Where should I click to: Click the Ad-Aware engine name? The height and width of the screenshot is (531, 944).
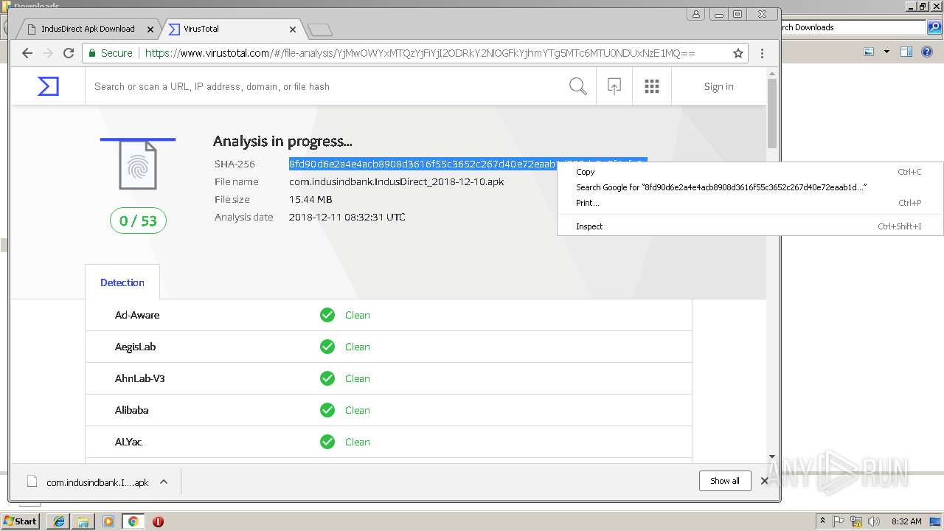tap(137, 315)
